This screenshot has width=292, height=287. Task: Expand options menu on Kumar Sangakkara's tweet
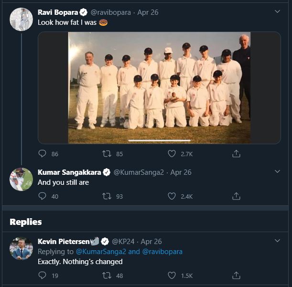click(x=278, y=171)
